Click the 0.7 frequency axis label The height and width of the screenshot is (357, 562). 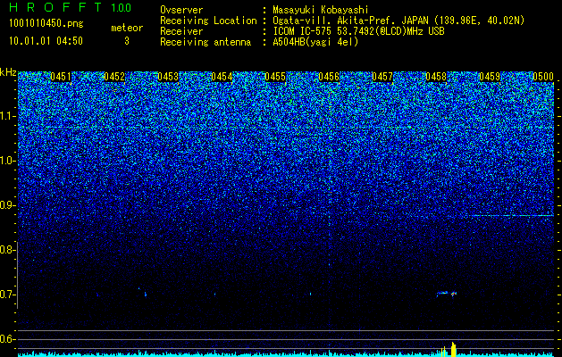(x=6, y=295)
